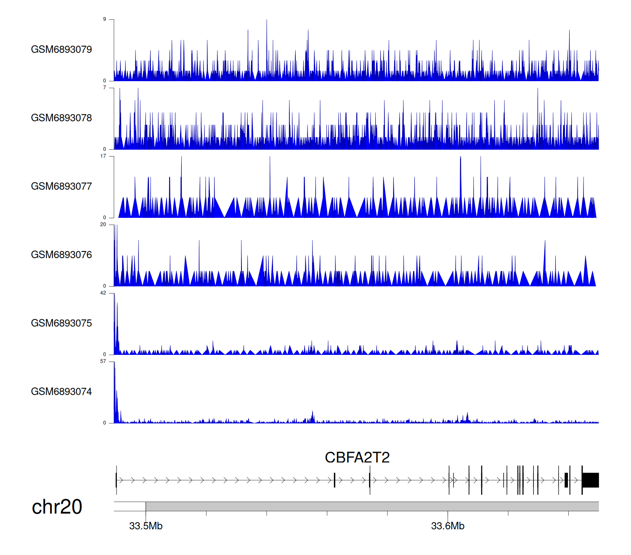631x555 pixels.
Task: Click the y-axis maximum value 17
Action: (103, 156)
